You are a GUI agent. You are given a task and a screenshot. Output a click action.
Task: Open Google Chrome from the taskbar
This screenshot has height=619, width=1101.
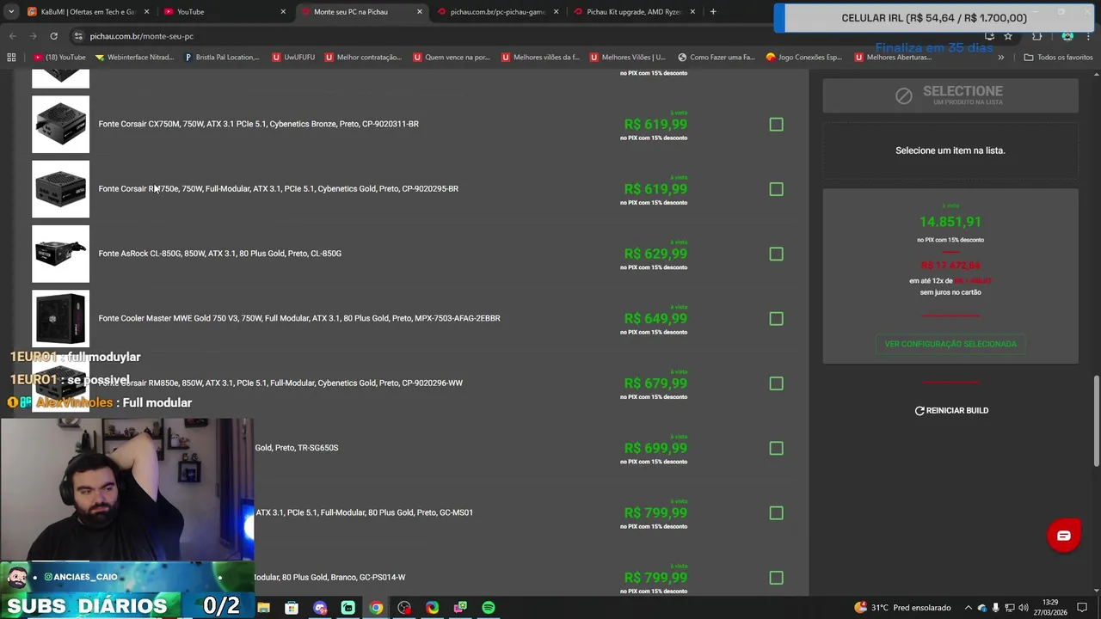click(376, 608)
